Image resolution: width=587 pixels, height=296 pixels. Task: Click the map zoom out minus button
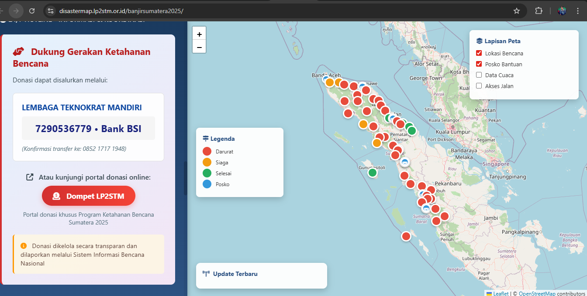coord(199,47)
